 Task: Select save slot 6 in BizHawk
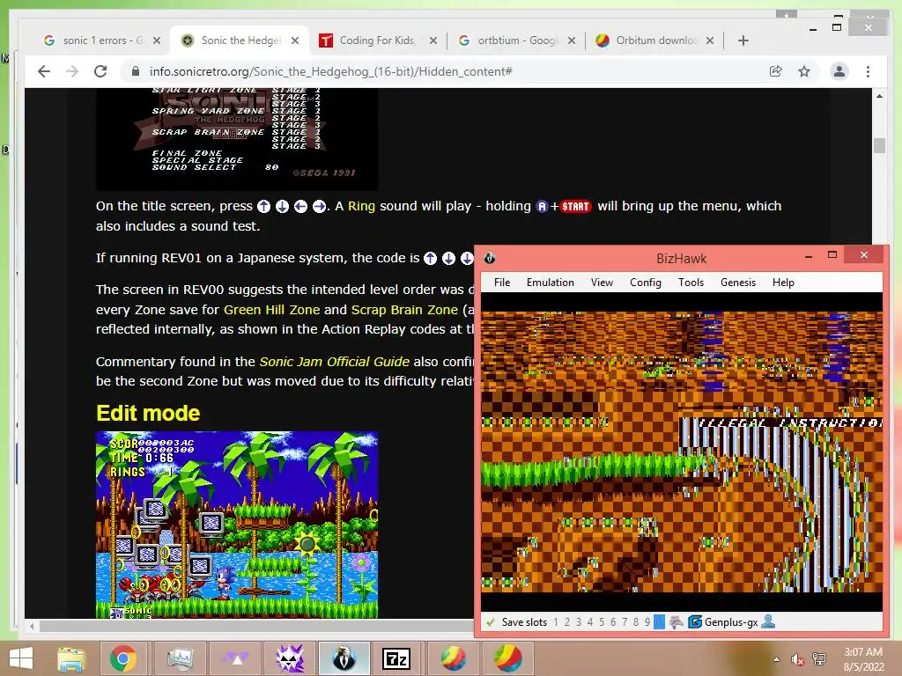tap(613, 622)
